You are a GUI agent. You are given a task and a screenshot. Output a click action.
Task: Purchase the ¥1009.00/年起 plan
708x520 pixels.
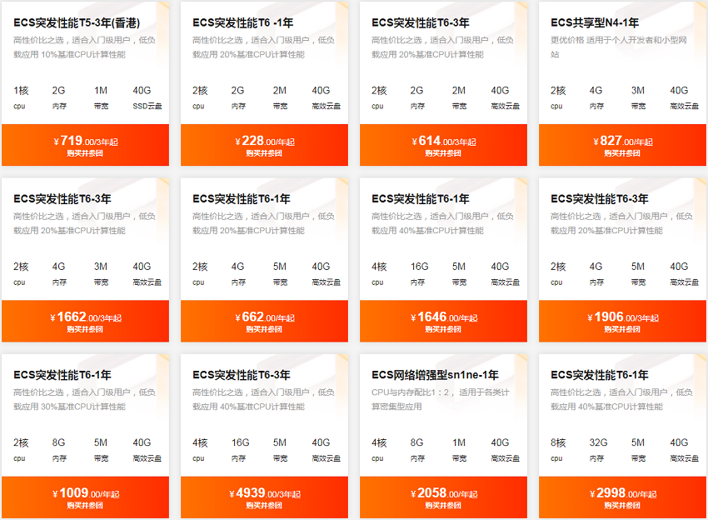click(85, 497)
